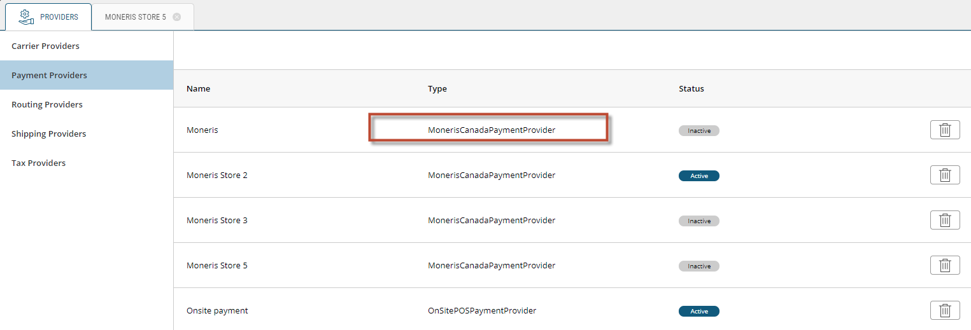
Task: Open Routing Providers section
Action: point(47,104)
